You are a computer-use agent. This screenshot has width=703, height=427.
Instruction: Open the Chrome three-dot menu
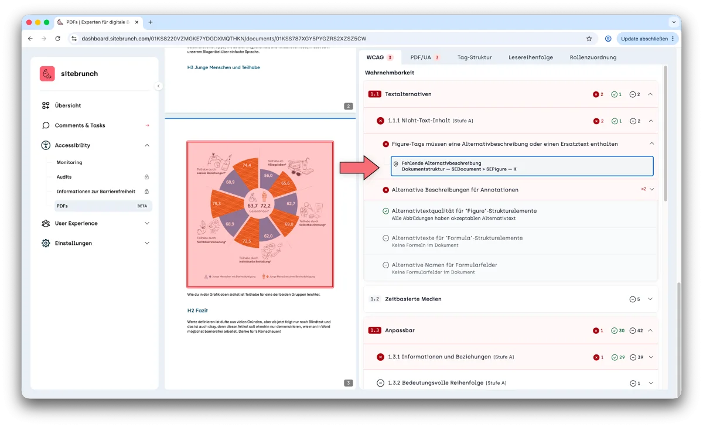(673, 39)
